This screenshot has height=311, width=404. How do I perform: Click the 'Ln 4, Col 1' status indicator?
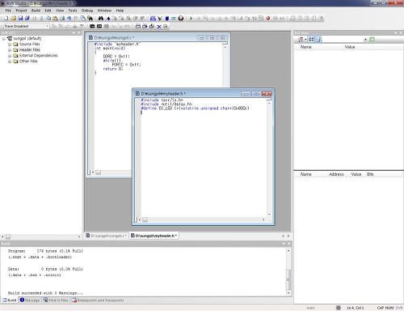click(x=356, y=308)
